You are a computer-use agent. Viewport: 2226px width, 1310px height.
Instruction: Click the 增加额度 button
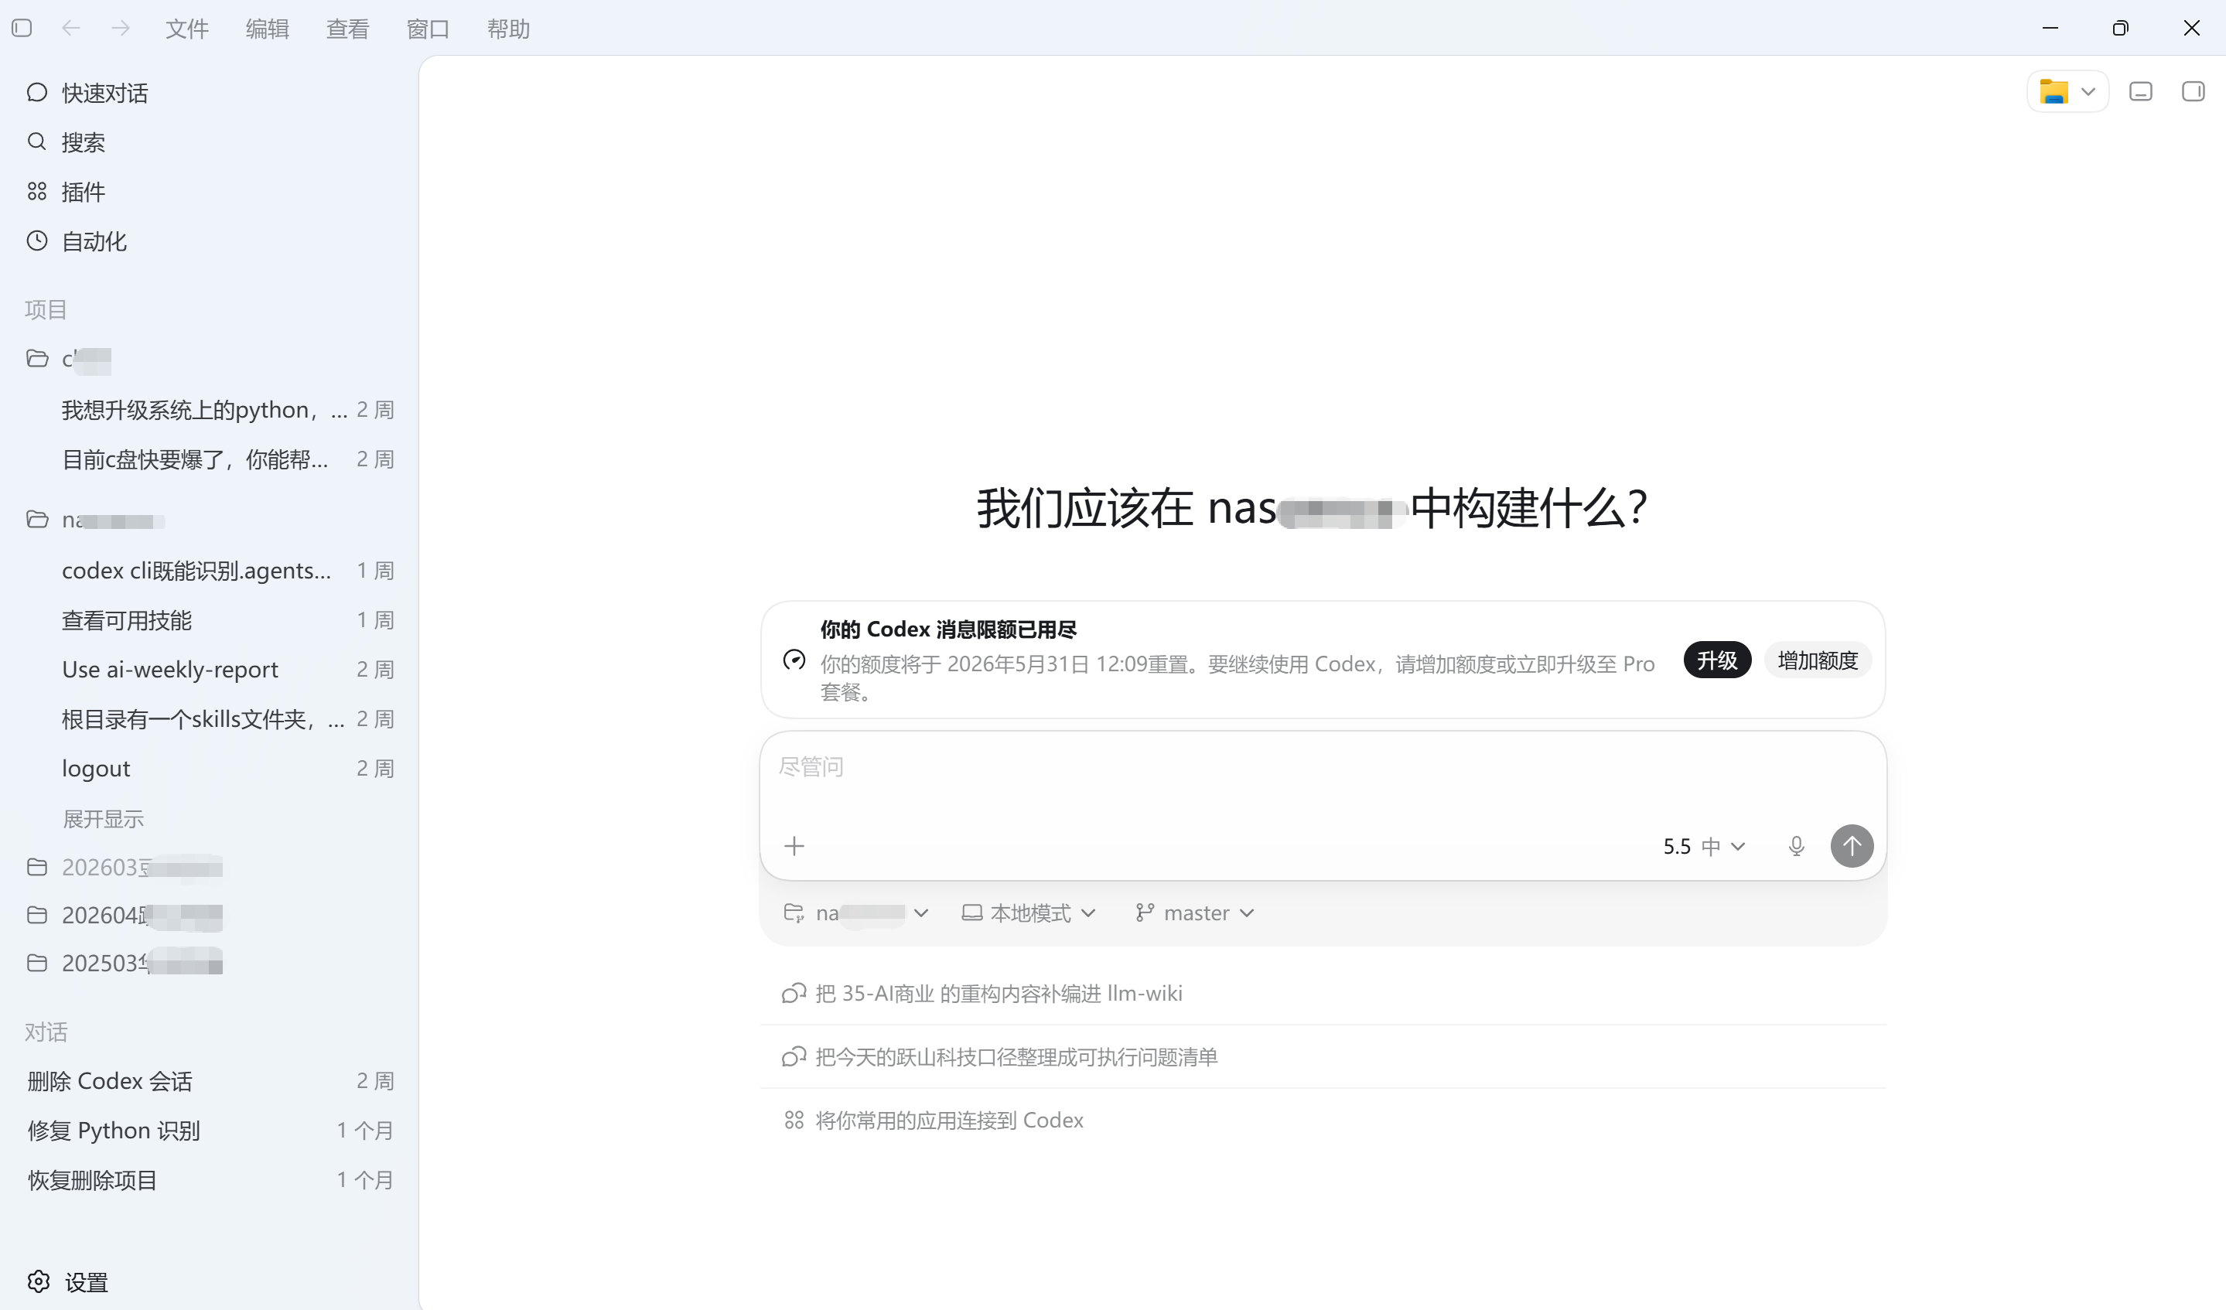click(x=1818, y=660)
